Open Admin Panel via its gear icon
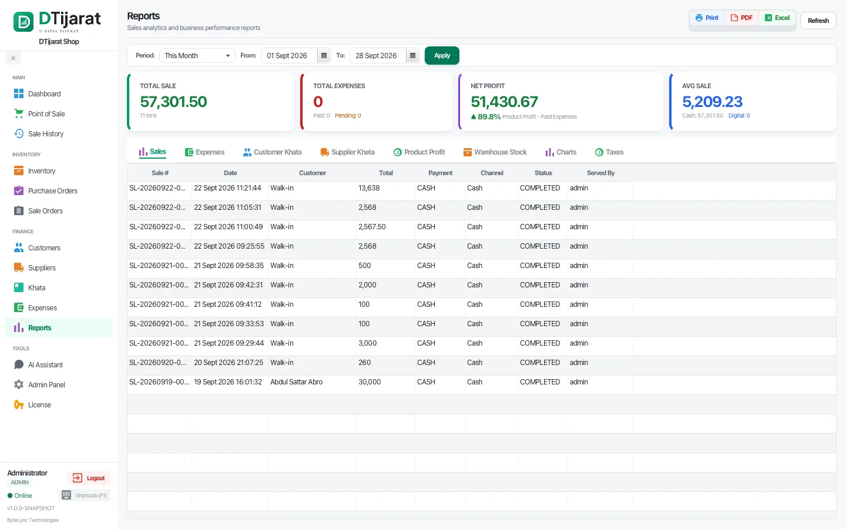Viewport: 846px width, 529px height. tap(19, 385)
